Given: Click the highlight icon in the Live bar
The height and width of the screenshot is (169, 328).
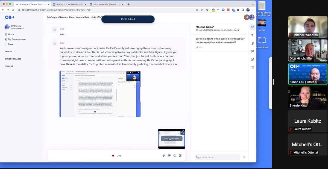Looking at the screenshot, I should (164, 156).
